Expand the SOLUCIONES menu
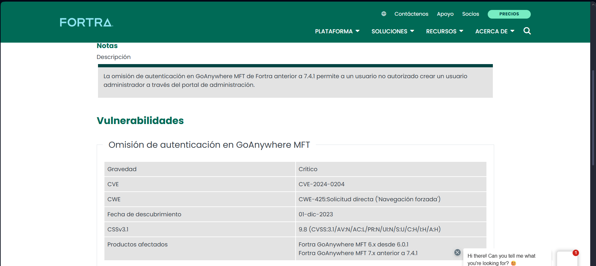Image resolution: width=596 pixels, height=266 pixels. [x=393, y=31]
